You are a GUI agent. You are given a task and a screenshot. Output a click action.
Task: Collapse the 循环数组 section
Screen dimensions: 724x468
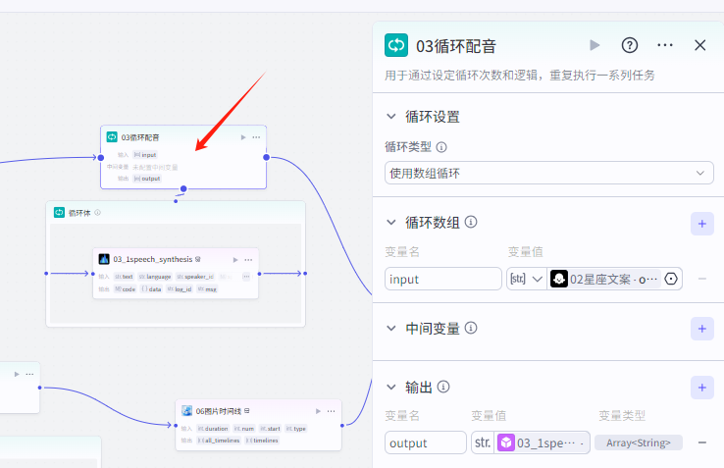[x=391, y=222]
